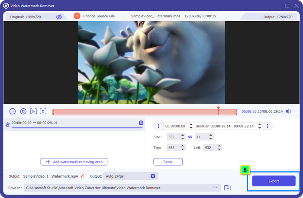Click the play segment bracket icon

(x=33, y=111)
